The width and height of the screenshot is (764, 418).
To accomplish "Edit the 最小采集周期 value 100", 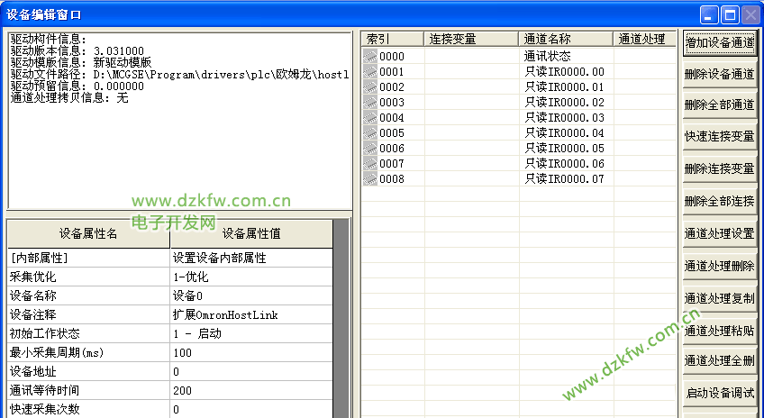I will [x=250, y=352].
